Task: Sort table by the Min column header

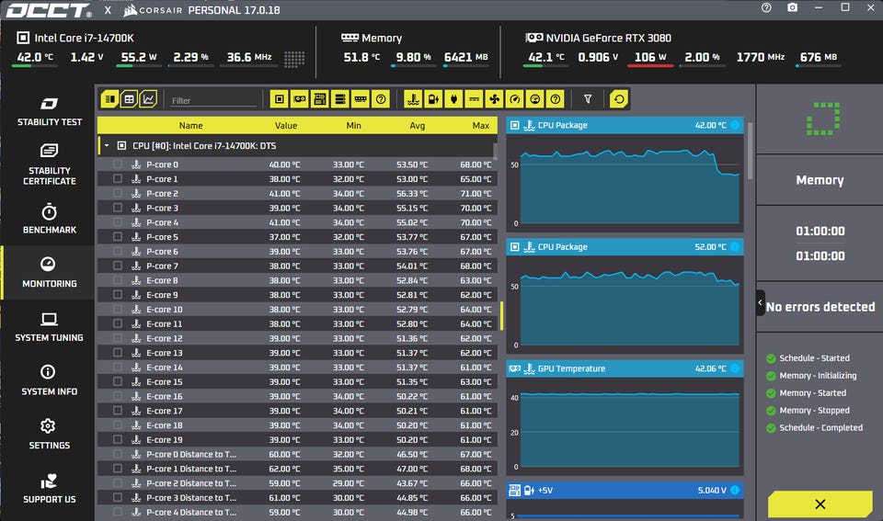Action: tap(353, 126)
